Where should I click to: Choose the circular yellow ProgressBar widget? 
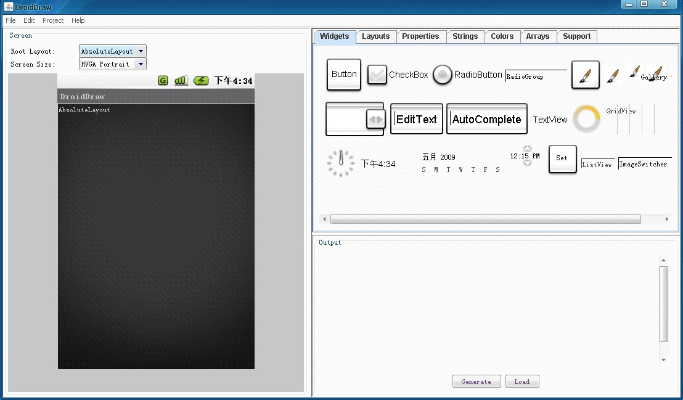click(586, 119)
